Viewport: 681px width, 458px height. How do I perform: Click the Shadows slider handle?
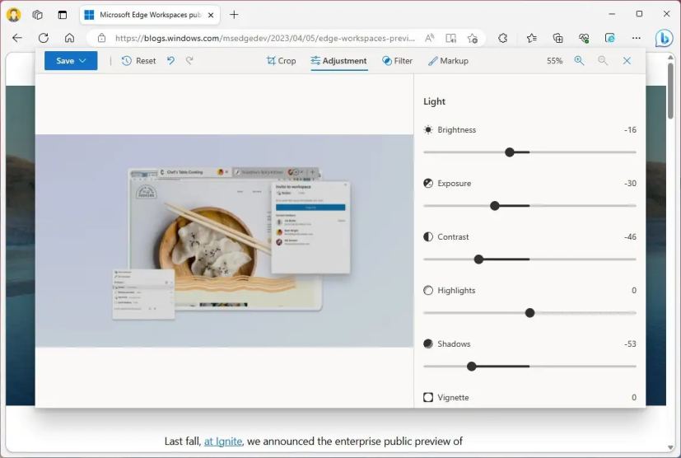[x=472, y=367]
